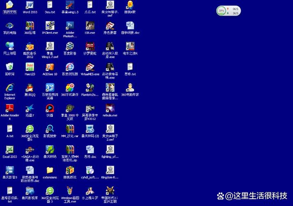Image resolution: width=293 pixels, height=206 pixels.
Task: Select the 水上魂斗罗 game icon
Action: [90, 191]
